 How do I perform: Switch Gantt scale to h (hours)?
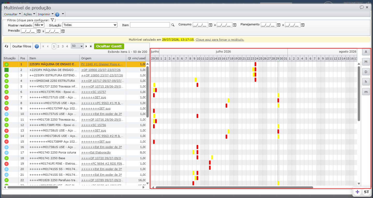[x=366, y=82]
